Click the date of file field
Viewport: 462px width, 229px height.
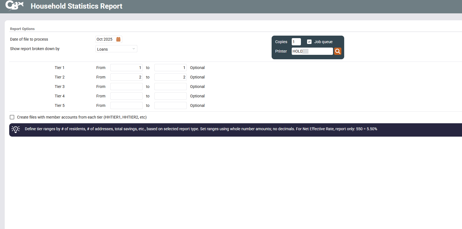coord(105,40)
